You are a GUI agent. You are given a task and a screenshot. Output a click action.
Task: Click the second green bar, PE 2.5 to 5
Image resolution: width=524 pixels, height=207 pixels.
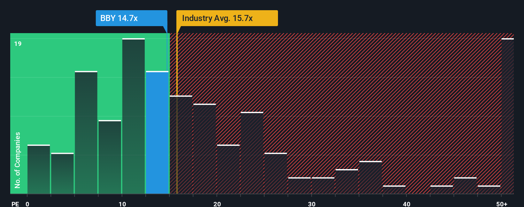[x=62, y=173]
